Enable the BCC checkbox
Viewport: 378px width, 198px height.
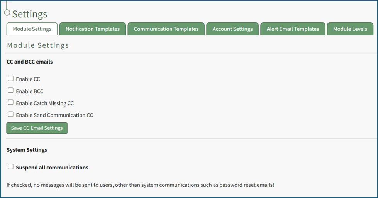coord(11,91)
